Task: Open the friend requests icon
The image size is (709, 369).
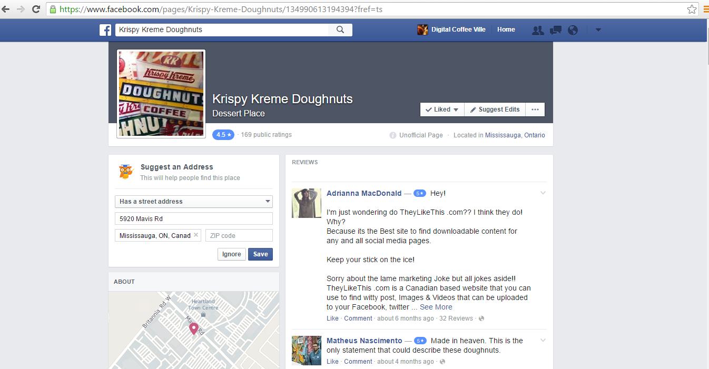Action: point(538,30)
